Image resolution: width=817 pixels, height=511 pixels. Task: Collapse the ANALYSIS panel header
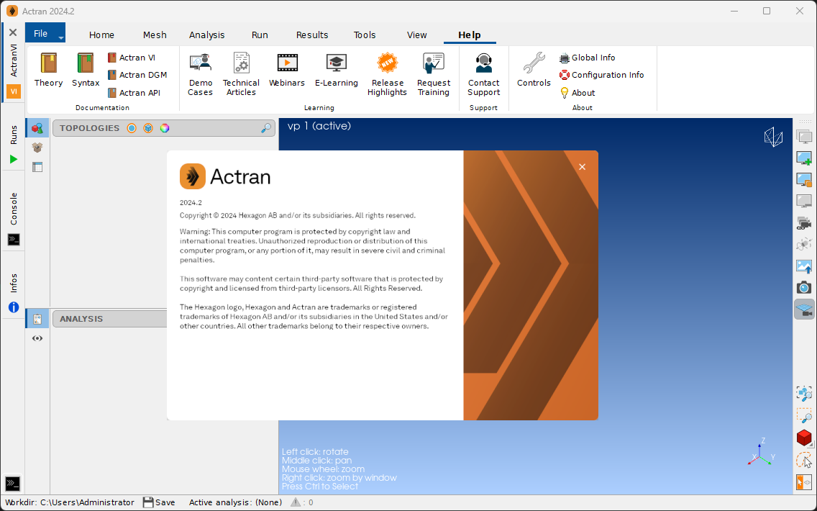(x=81, y=319)
